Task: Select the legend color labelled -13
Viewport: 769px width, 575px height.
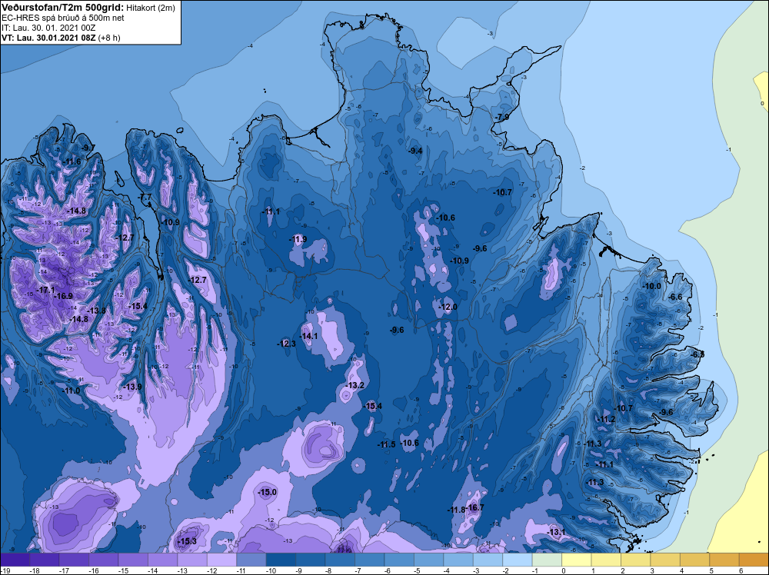Action: pos(192,560)
